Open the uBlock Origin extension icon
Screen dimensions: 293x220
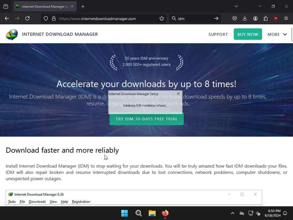click(x=276, y=18)
